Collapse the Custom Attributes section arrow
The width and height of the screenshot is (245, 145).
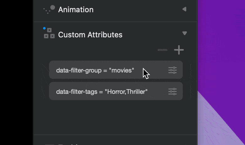pos(184,33)
